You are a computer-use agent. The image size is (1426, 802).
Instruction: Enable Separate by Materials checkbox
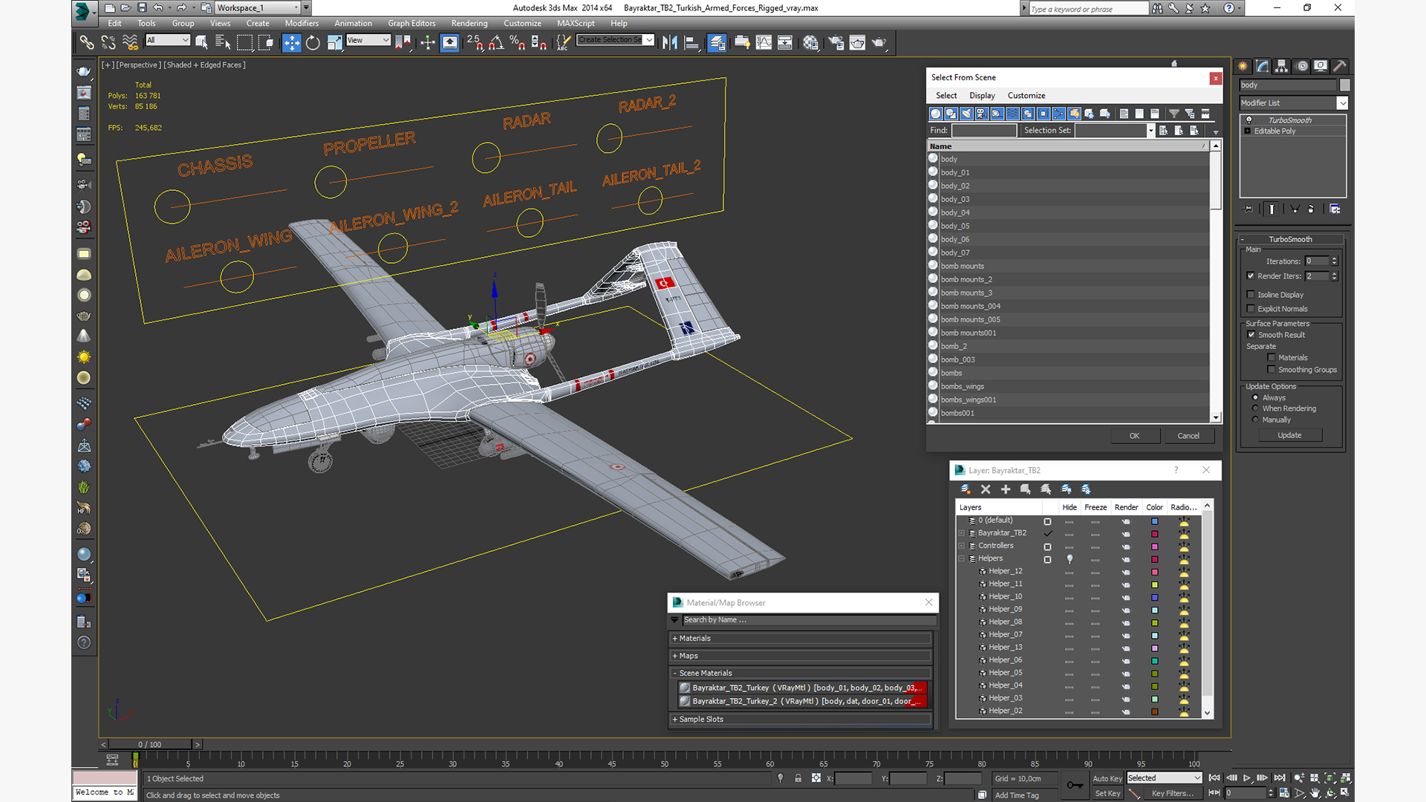pyautogui.click(x=1272, y=358)
